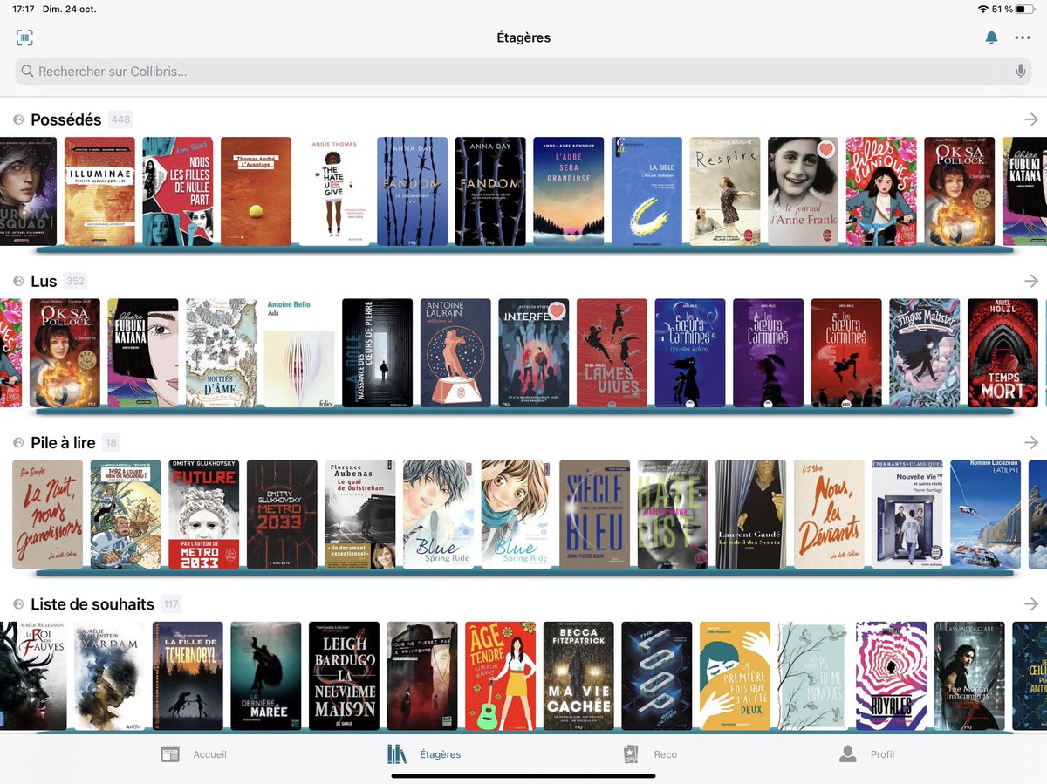Open The Loop book cover

click(657, 676)
